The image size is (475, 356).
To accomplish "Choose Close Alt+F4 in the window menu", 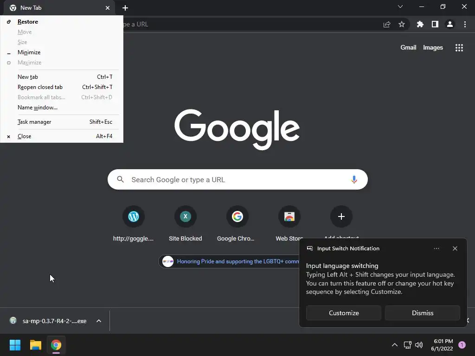I will pyautogui.click(x=62, y=136).
